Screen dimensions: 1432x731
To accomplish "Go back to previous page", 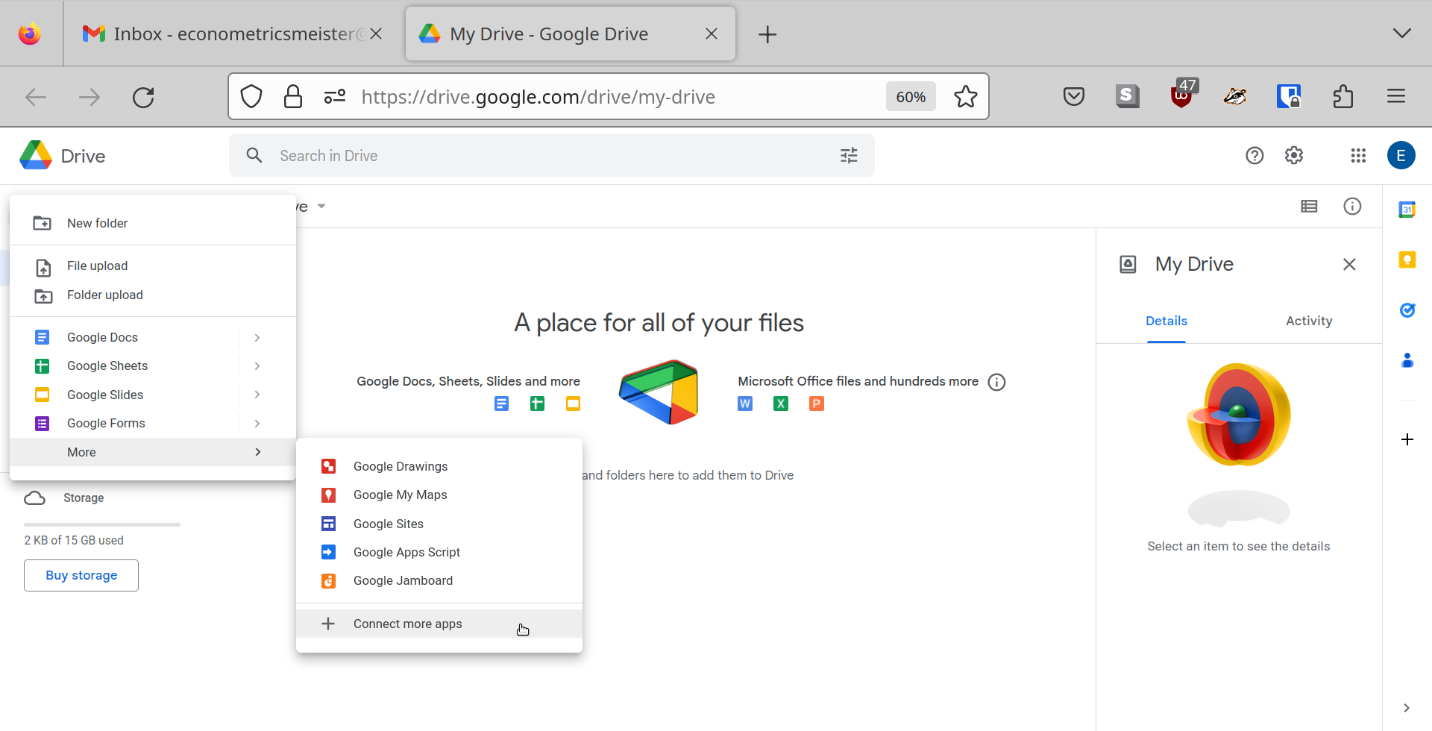I will 36,97.
